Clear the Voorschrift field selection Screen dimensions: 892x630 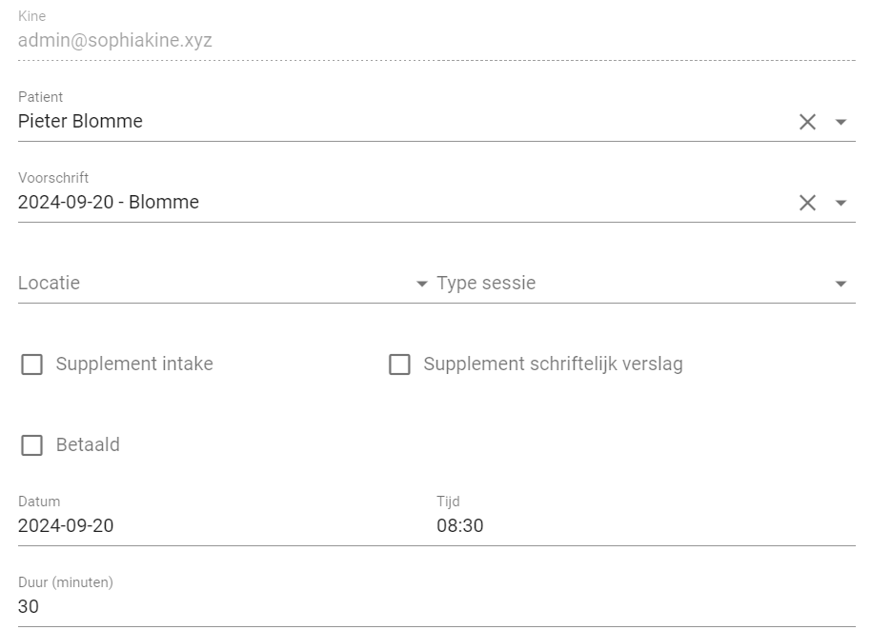click(x=807, y=203)
